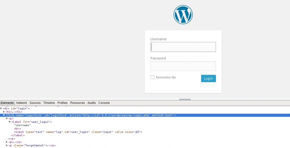
Task: Click the Remember Me label text
Action: pyautogui.click(x=166, y=77)
